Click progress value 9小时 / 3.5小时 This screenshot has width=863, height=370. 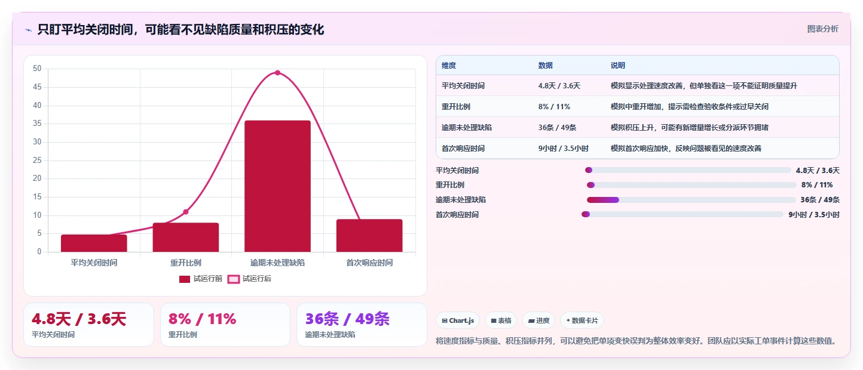coord(814,215)
